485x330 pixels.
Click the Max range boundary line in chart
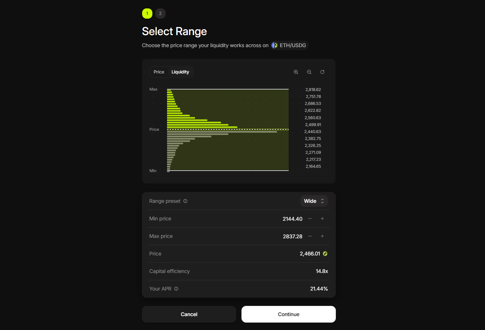[228, 89]
